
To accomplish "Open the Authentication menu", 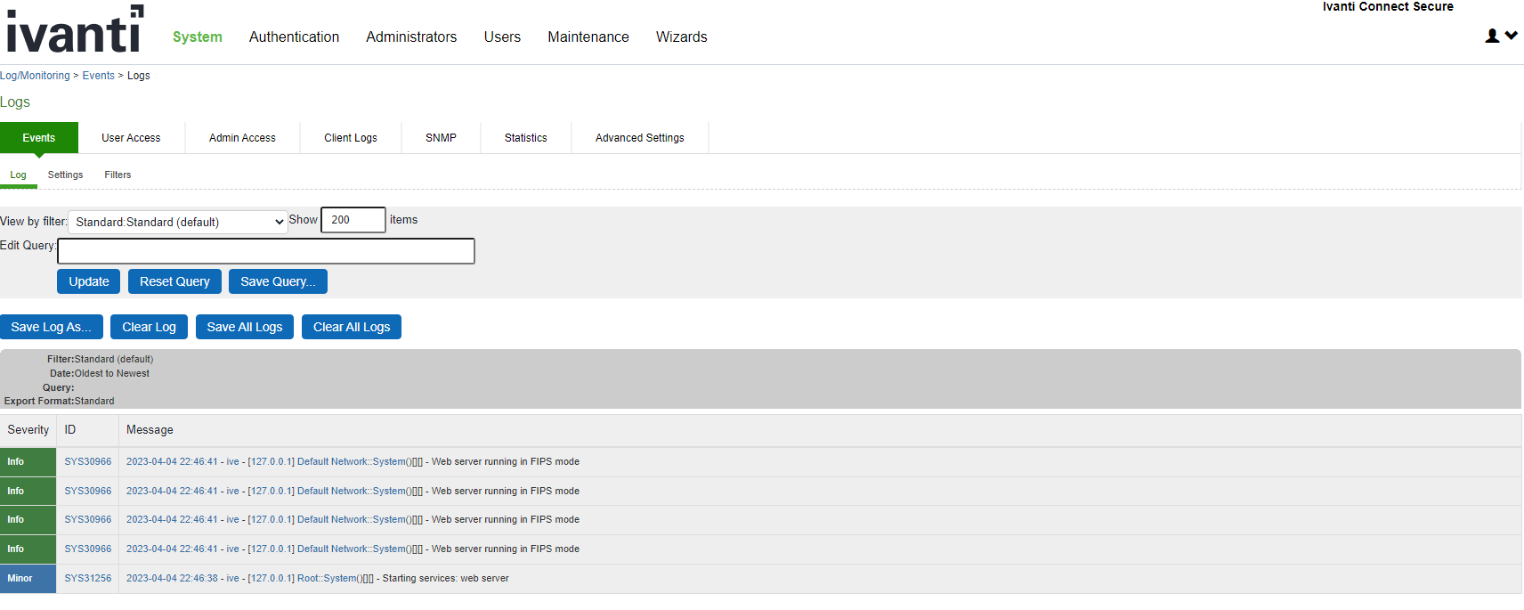I will [294, 37].
